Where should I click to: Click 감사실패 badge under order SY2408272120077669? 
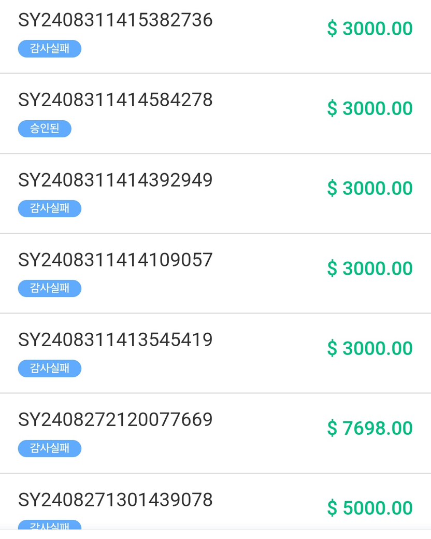[50, 448]
